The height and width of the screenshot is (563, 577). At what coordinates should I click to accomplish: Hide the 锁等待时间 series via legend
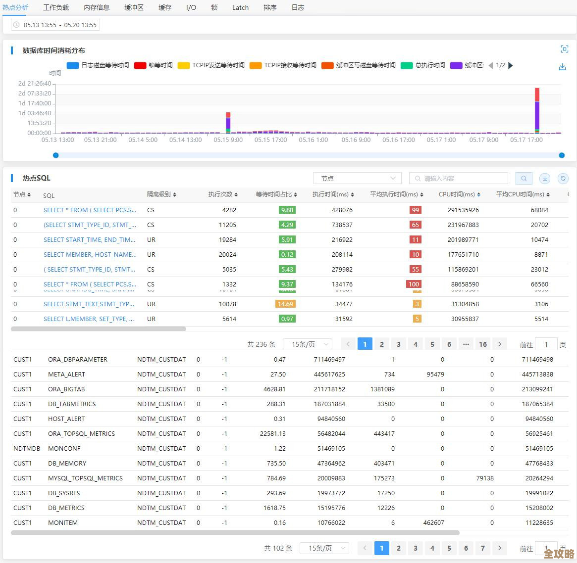pyautogui.click(x=154, y=65)
